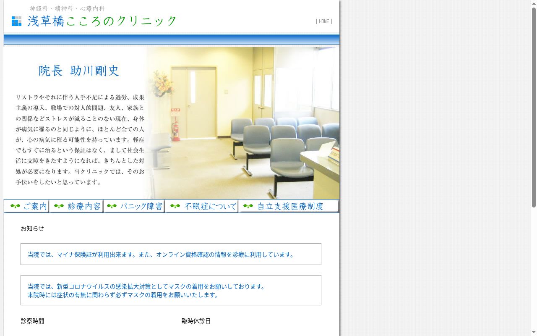Select the パニック障害 menu item

(x=134, y=206)
